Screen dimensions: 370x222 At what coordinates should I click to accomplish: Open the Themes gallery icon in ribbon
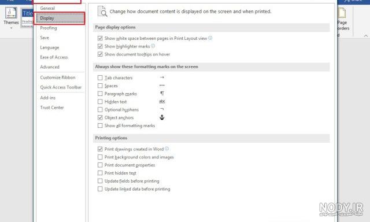pos(11,13)
